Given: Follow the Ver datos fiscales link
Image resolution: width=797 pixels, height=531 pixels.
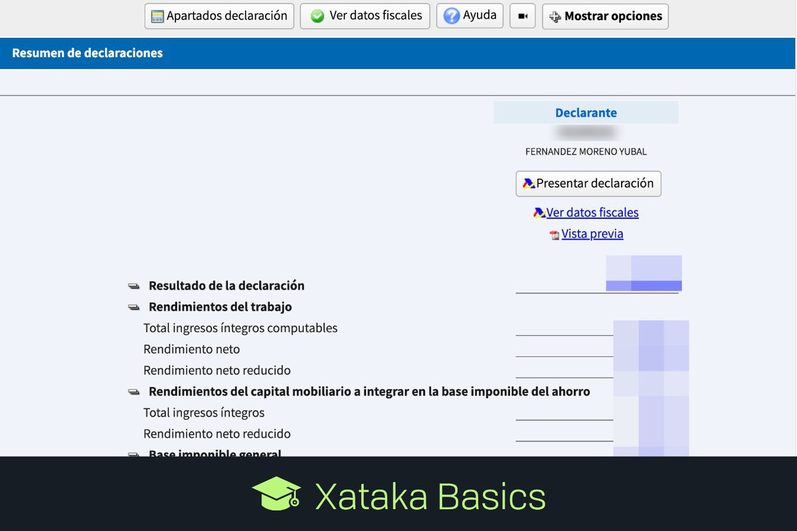Looking at the screenshot, I should pyautogui.click(x=592, y=212).
